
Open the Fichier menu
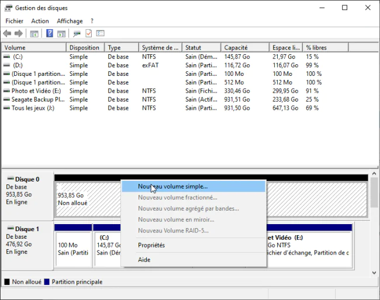pyautogui.click(x=14, y=21)
